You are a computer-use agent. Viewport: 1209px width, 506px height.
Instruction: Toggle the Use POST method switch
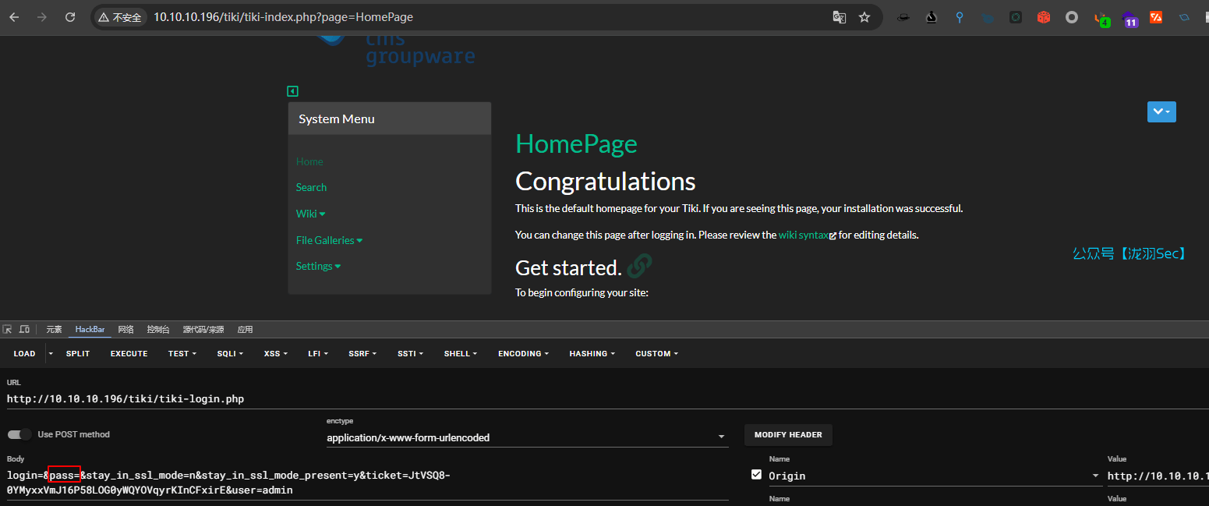20,434
